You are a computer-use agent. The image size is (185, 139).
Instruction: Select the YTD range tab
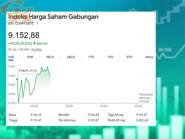click(x=91, y=57)
